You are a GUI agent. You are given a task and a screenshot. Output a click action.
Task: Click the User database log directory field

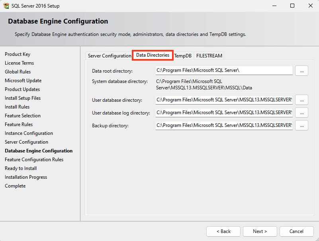click(x=224, y=113)
